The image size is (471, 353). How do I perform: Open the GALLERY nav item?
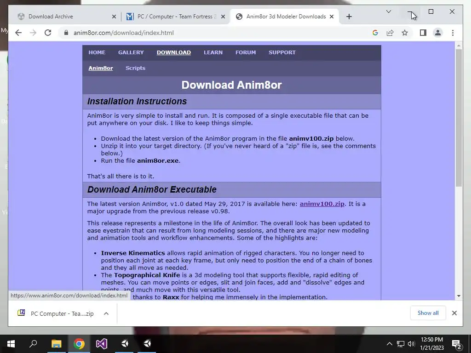click(131, 52)
